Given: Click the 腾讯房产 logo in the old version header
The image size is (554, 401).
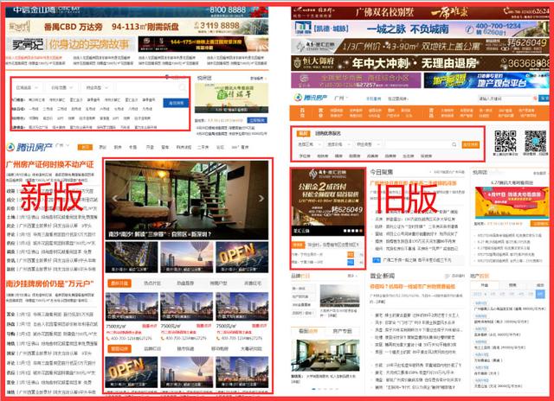Looking at the screenshot, I should coord(312,98).
